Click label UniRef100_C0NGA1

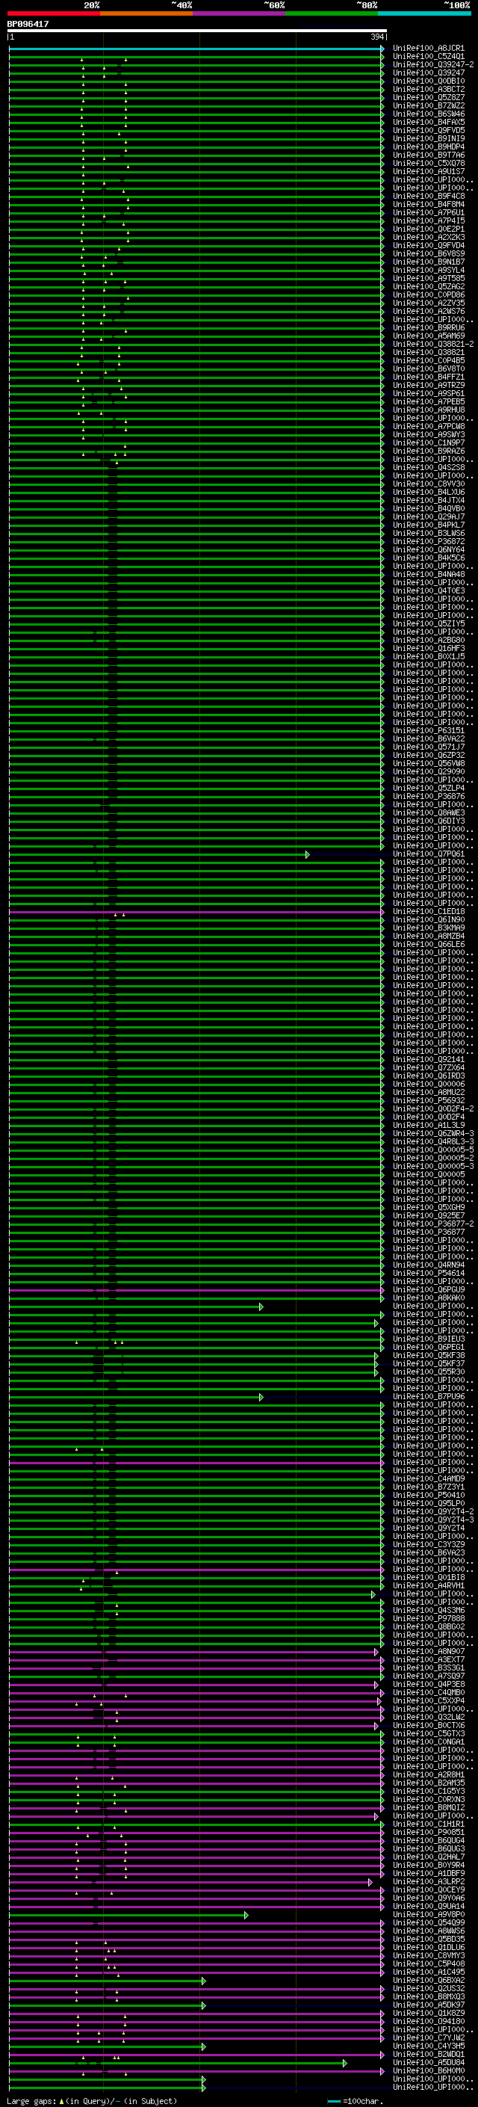pyautogui.click(x=429, y=1742)
